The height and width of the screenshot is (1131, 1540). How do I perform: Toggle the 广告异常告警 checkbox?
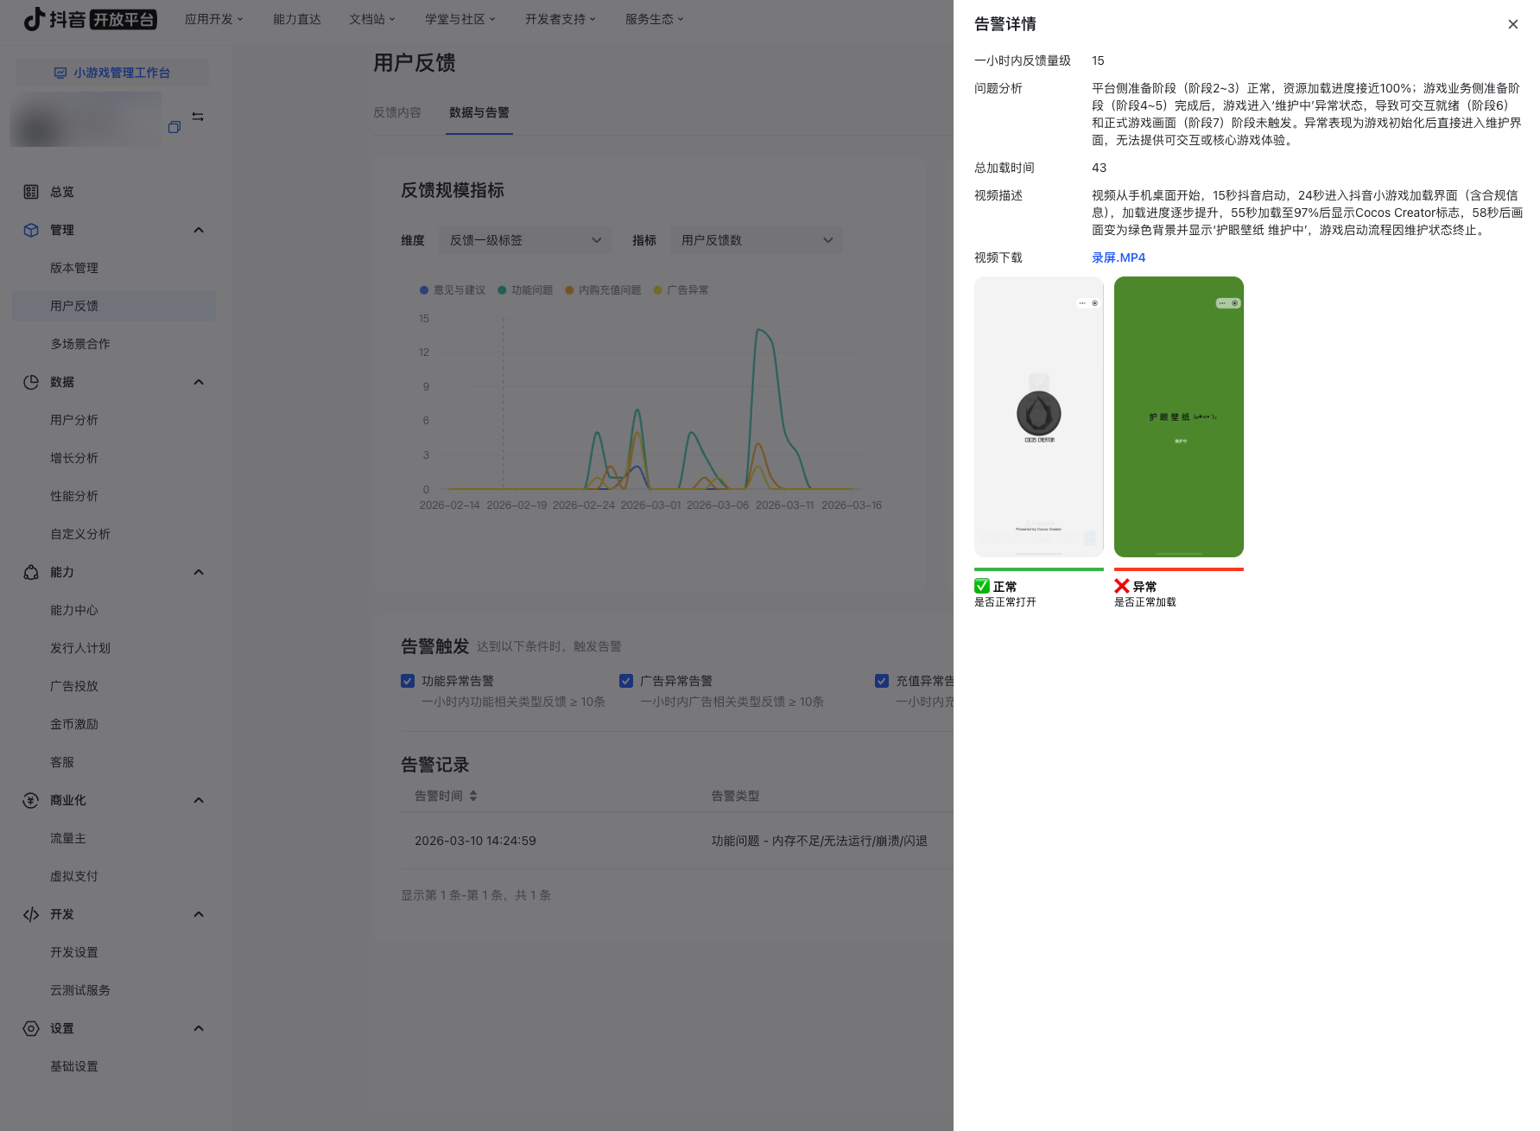(x=626, y=681)
